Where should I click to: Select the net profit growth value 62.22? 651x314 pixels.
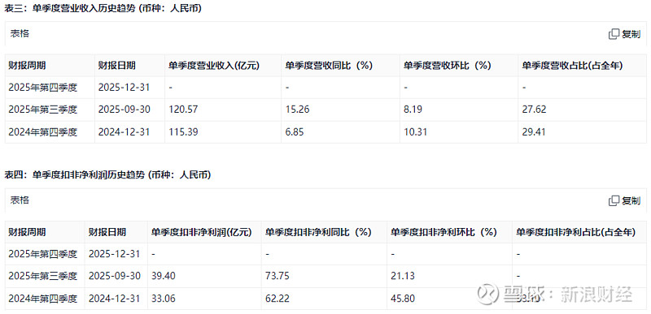point(277,299)
